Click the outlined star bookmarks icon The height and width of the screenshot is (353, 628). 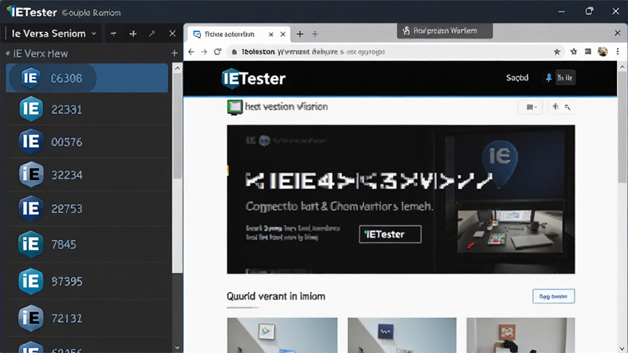tap(573, 51)
